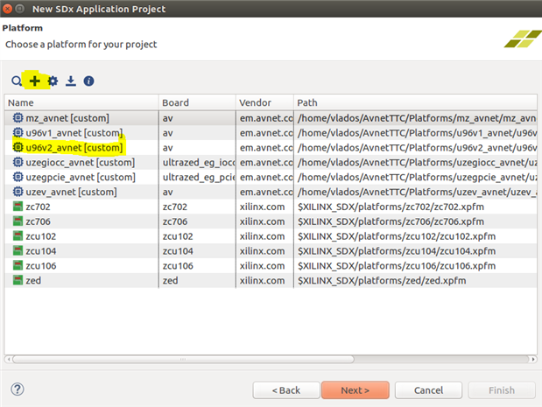Click the board icon beside zc702
This screenshot has height=407, width=542.
point(18,207)
